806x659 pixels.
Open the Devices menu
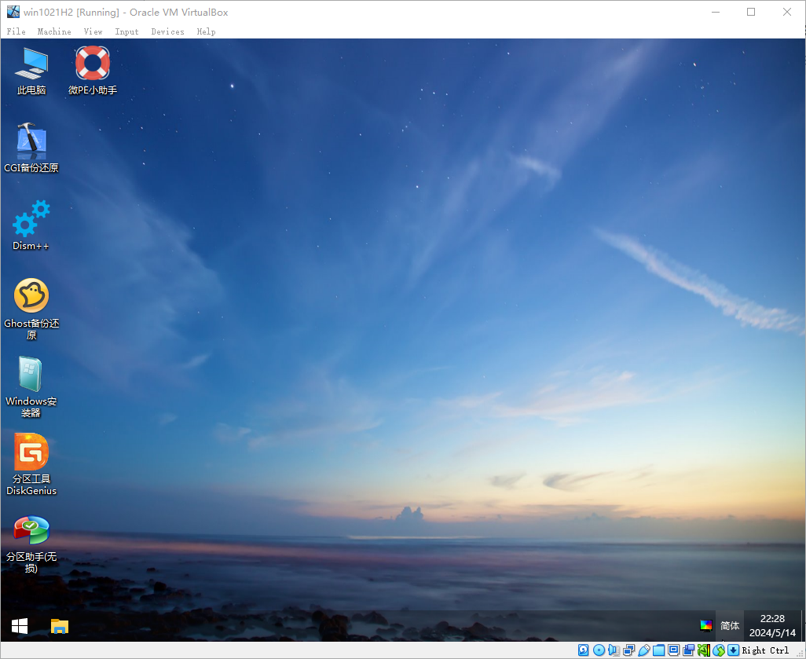tap(167, 31)
